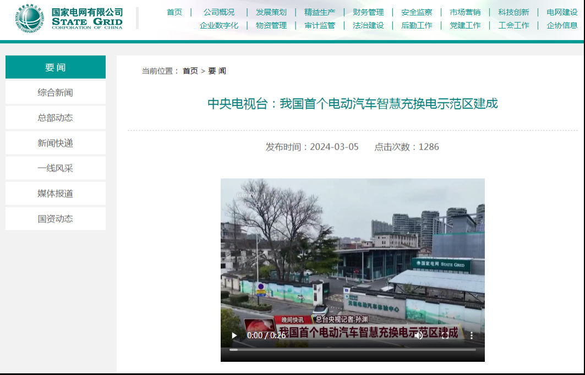Image resolution: width=585 pixels, height=375 pixels.
Task: Open 工会工作 navigation item
Action: [x=514, y=25]
